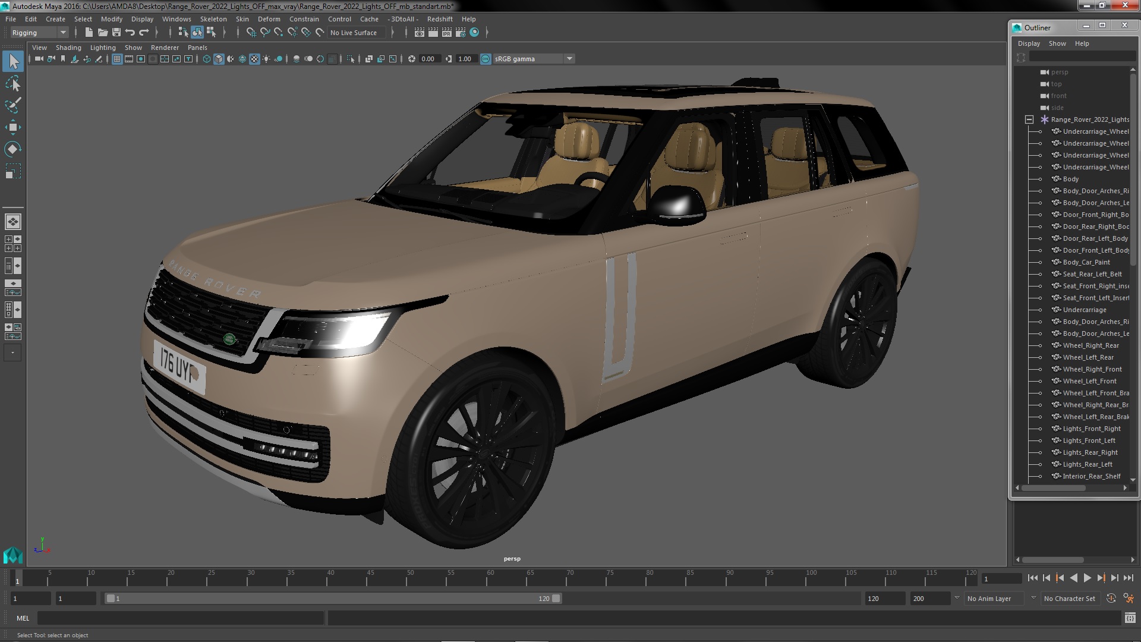Play the animation backwards
The image size is (1141, 642).
(1073, 578)
